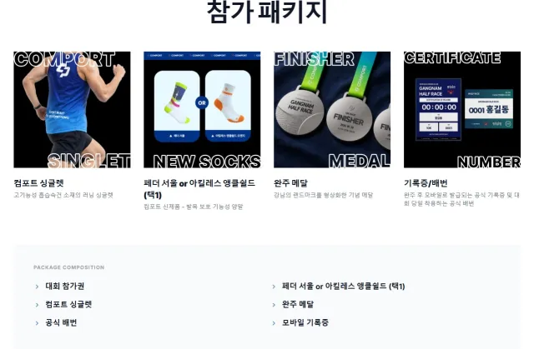Click the 기록증/배번 card title
This screenshot has width=534, height=349.
coord(426,183)
